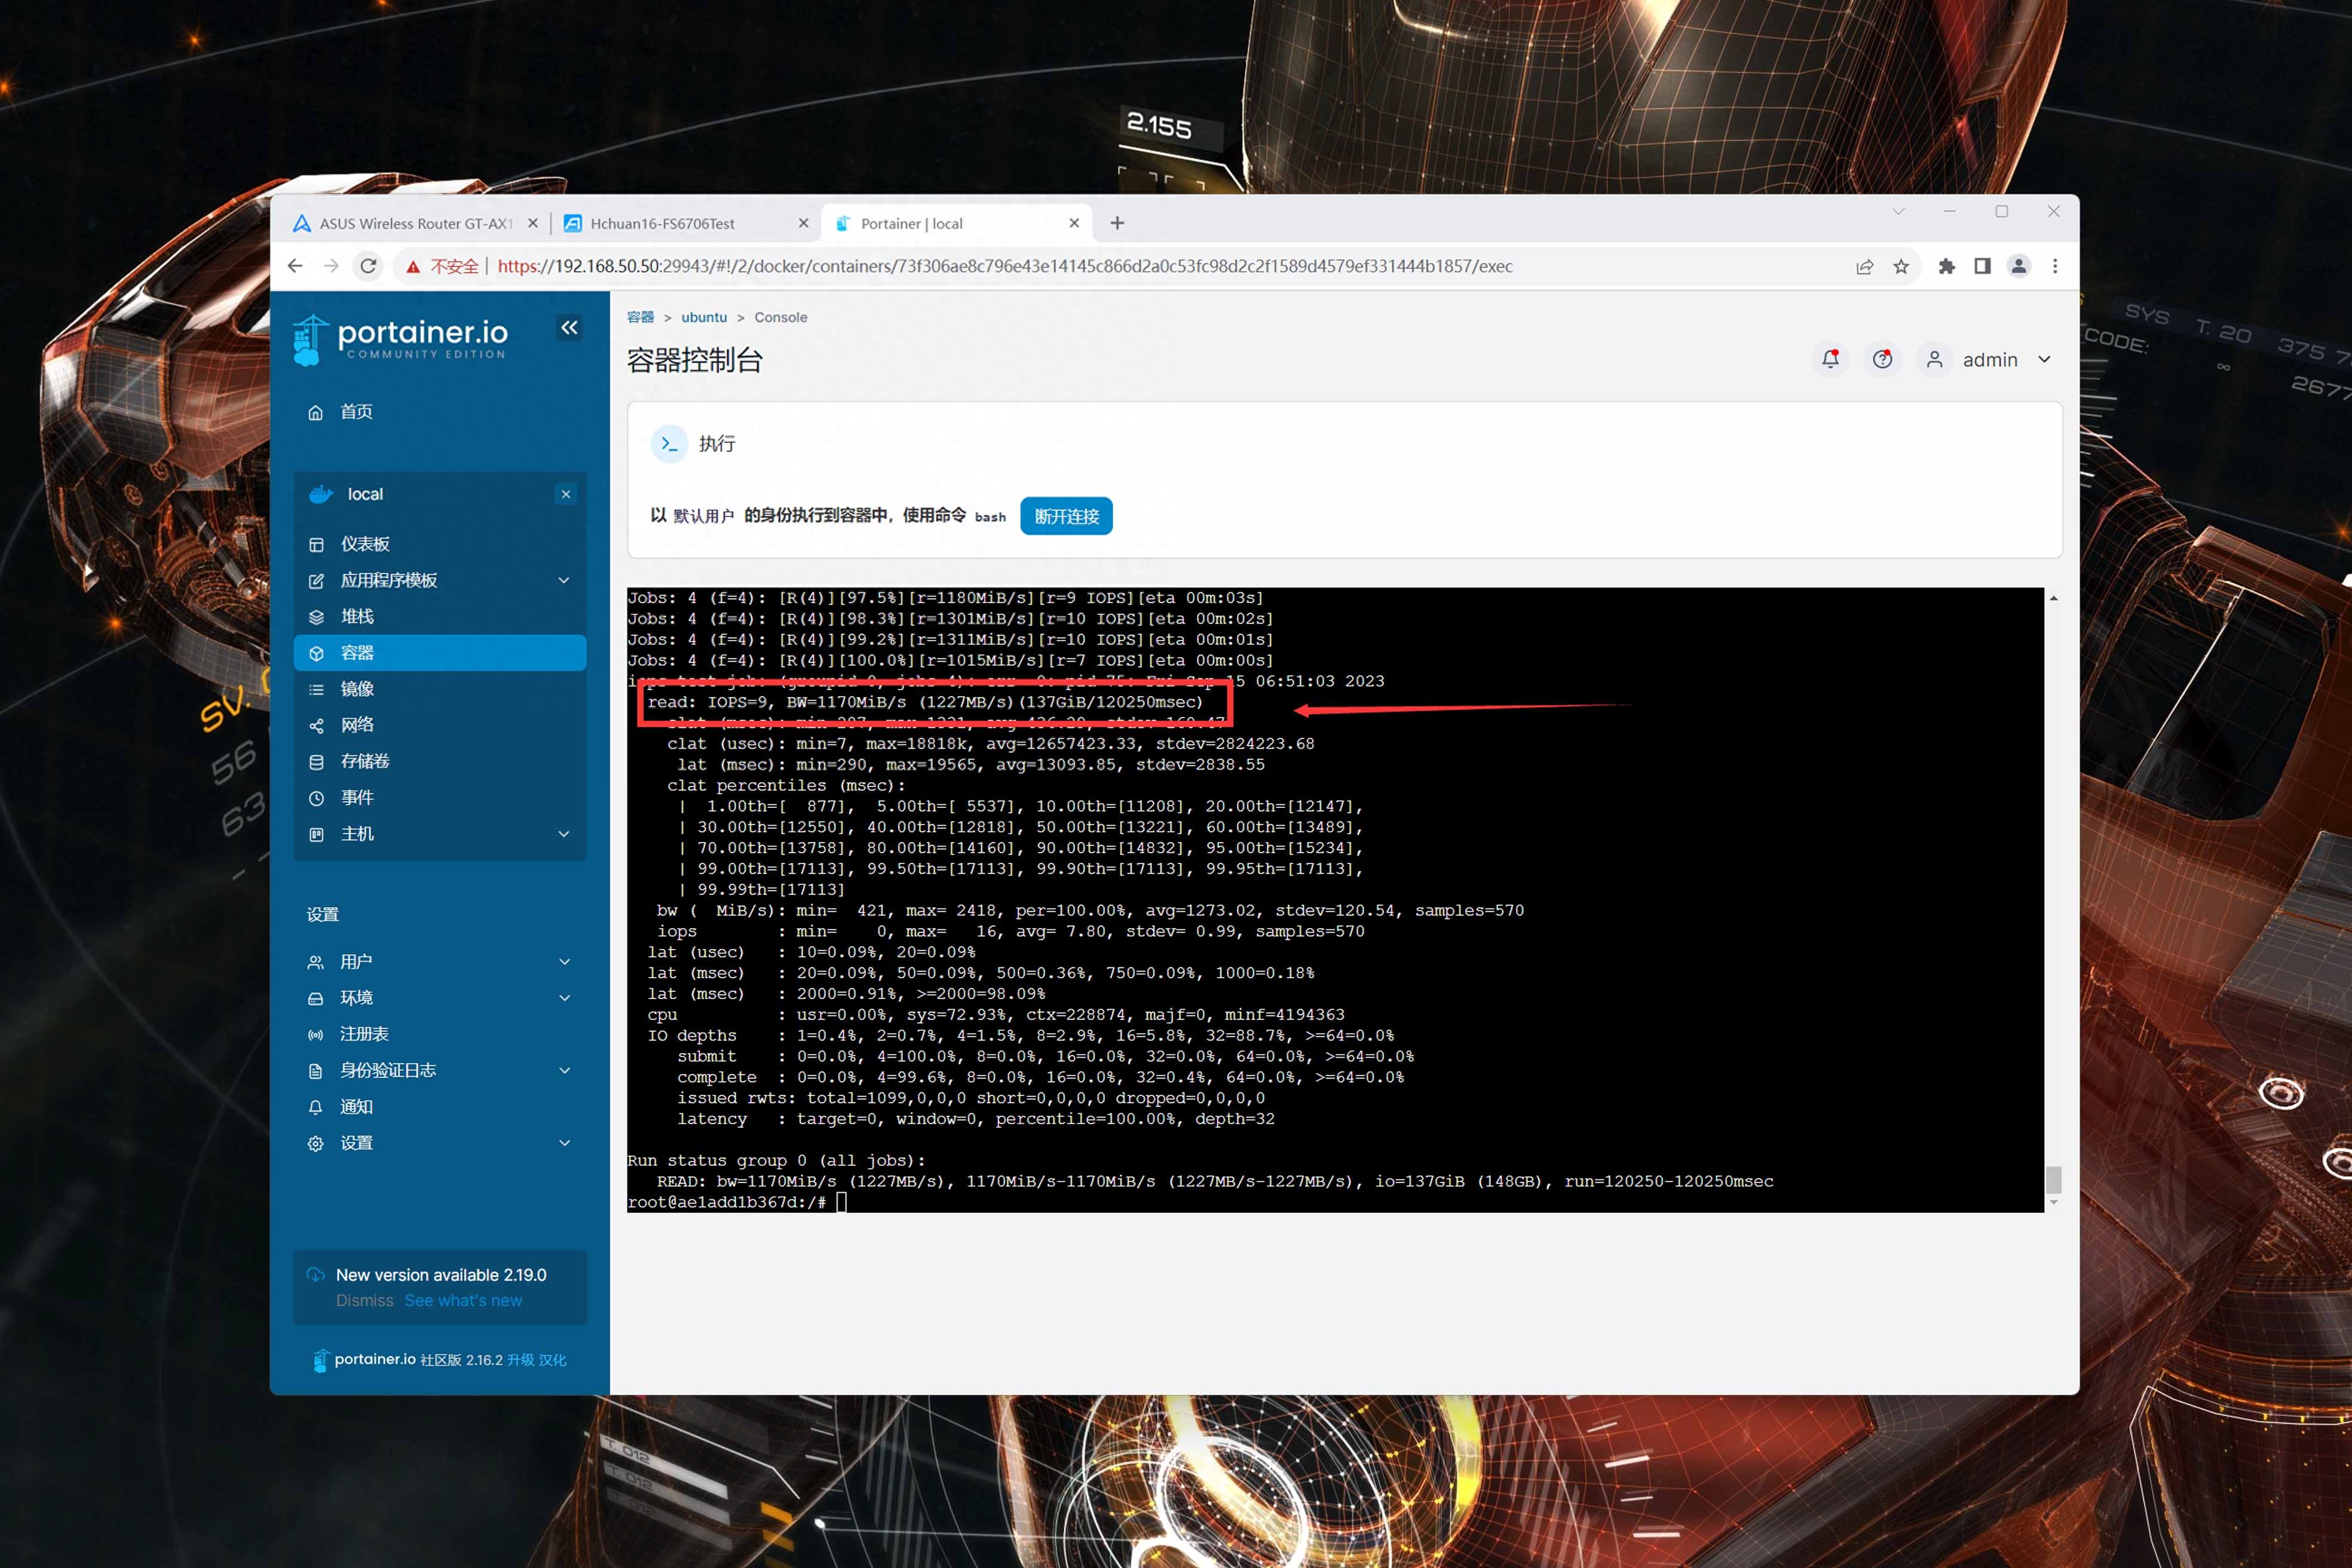
Task: Click the admin user avatar icon
Action: tap(1934, 359)
